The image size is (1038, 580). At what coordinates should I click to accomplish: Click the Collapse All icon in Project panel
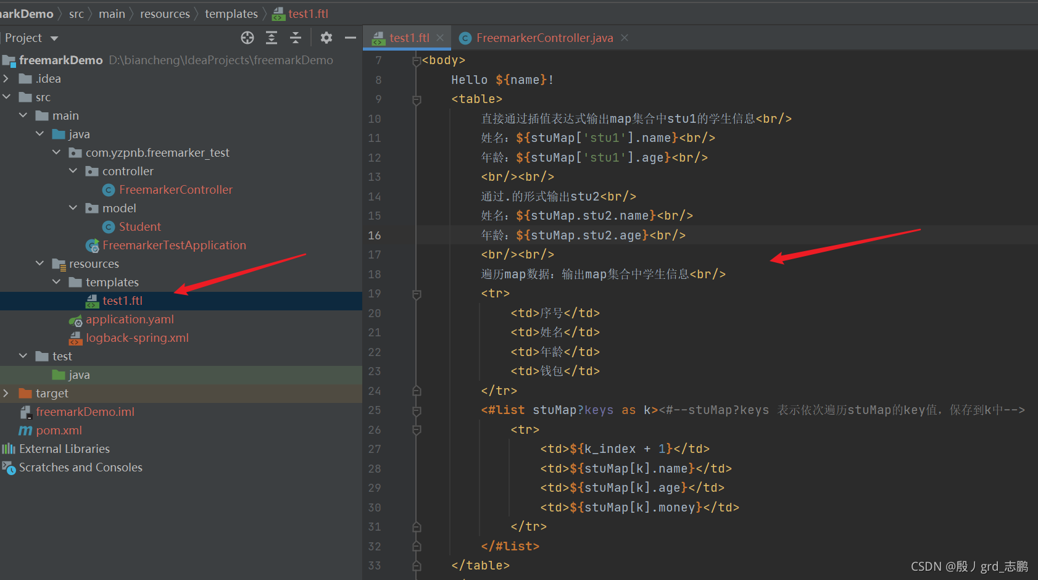pos(296,38)
